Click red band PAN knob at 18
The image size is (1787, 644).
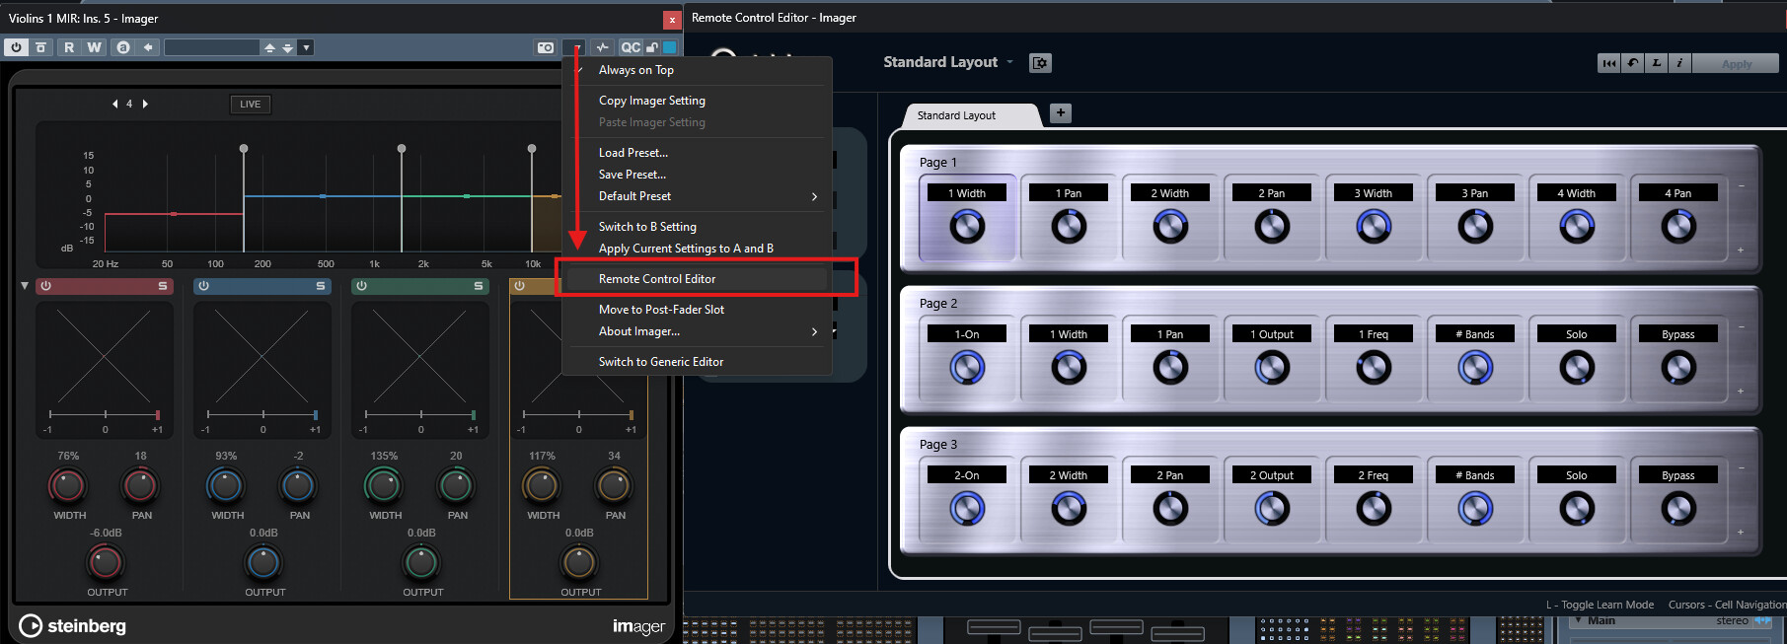point(140,485)
